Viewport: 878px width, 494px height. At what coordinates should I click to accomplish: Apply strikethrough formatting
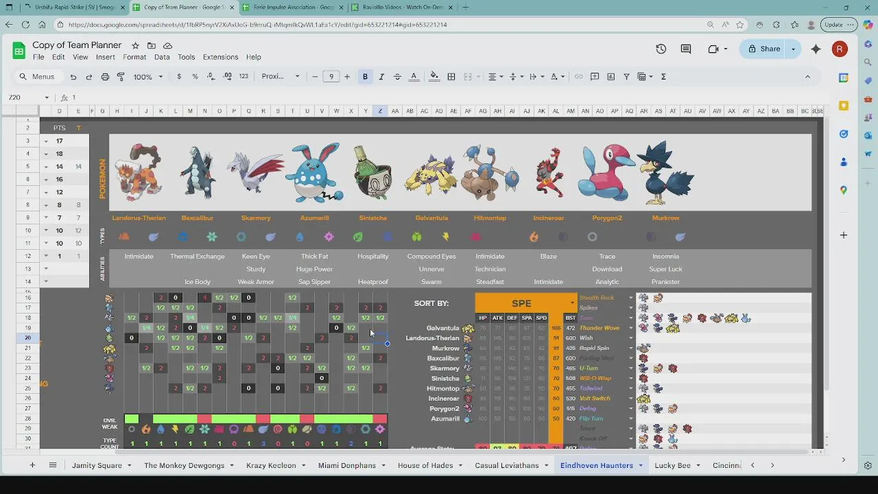coord(397,77)
